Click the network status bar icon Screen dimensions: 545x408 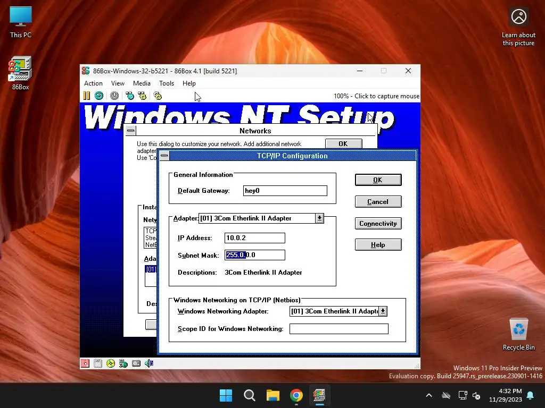point(123,363)
